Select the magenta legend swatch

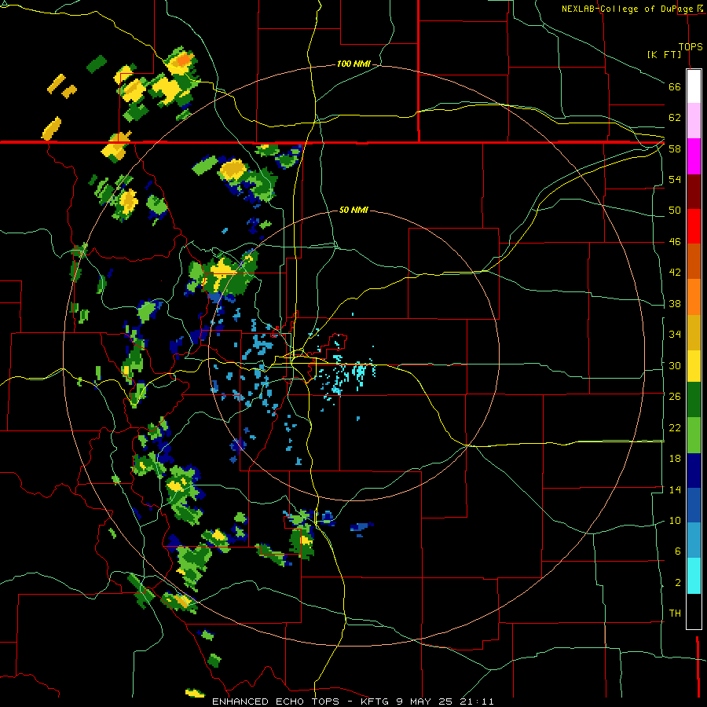(x=694, y=156)
